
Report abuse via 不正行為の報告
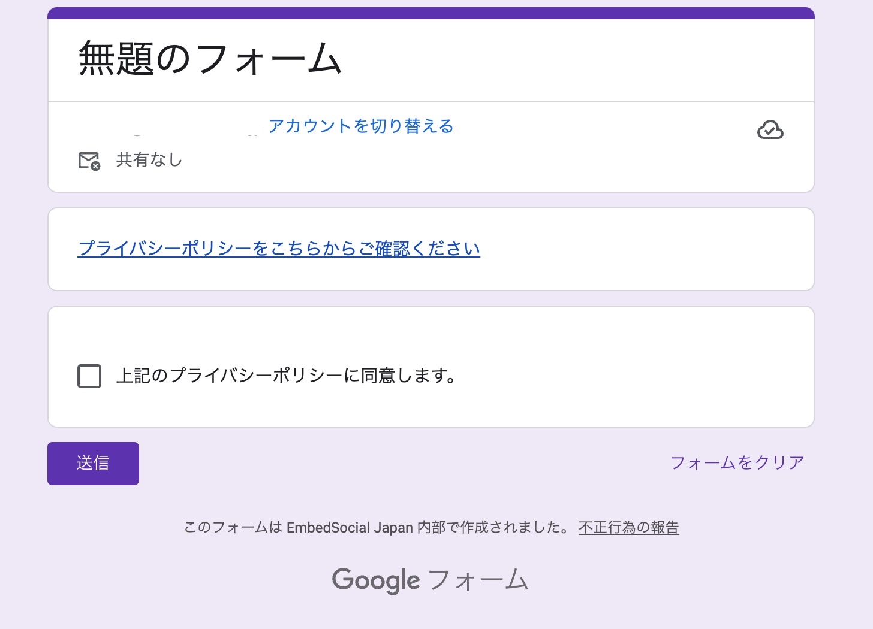tap(628, 527)
